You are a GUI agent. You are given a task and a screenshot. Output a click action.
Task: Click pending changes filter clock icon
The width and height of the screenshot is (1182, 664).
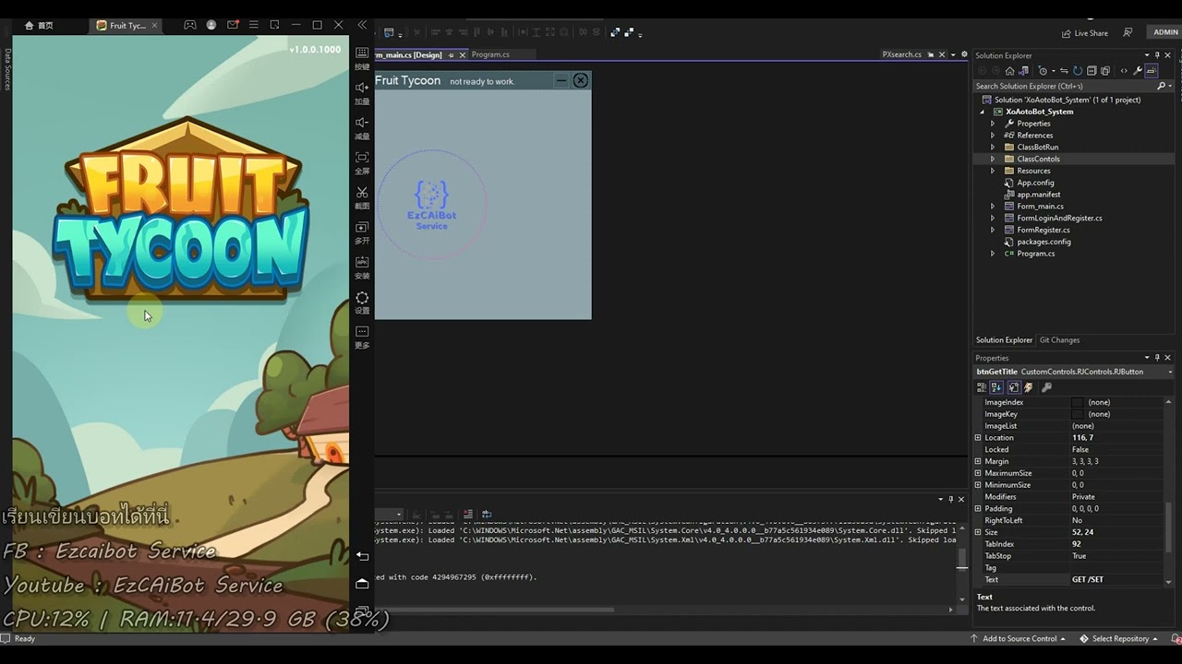point(1043,71)
